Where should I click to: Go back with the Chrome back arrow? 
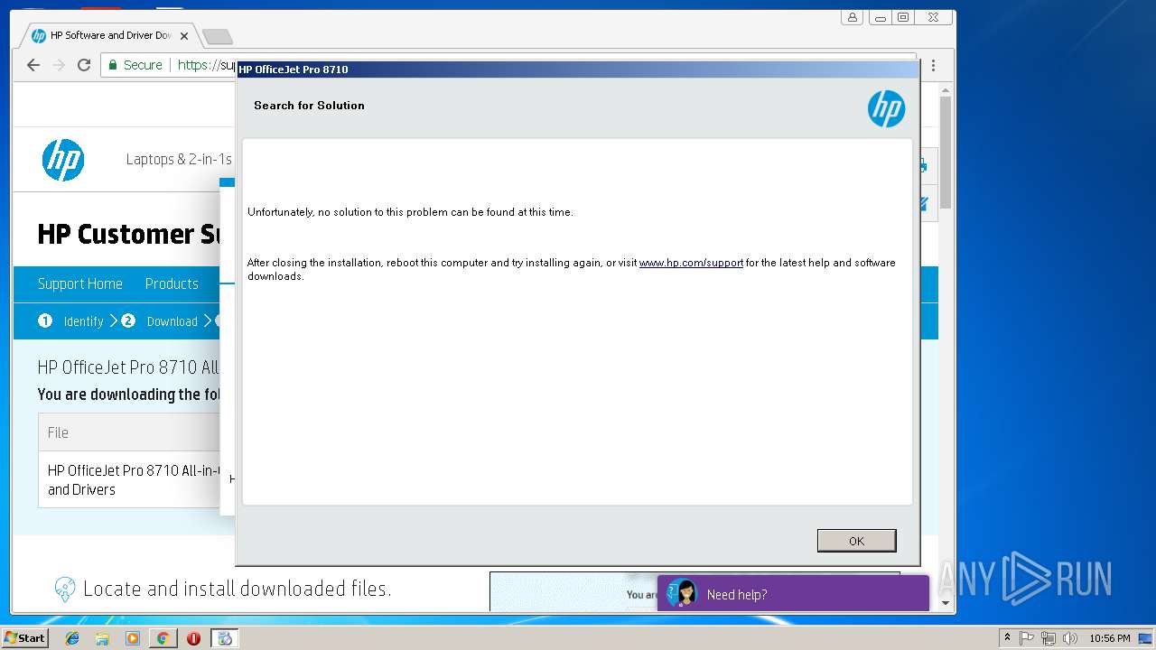tap(33, 65)
